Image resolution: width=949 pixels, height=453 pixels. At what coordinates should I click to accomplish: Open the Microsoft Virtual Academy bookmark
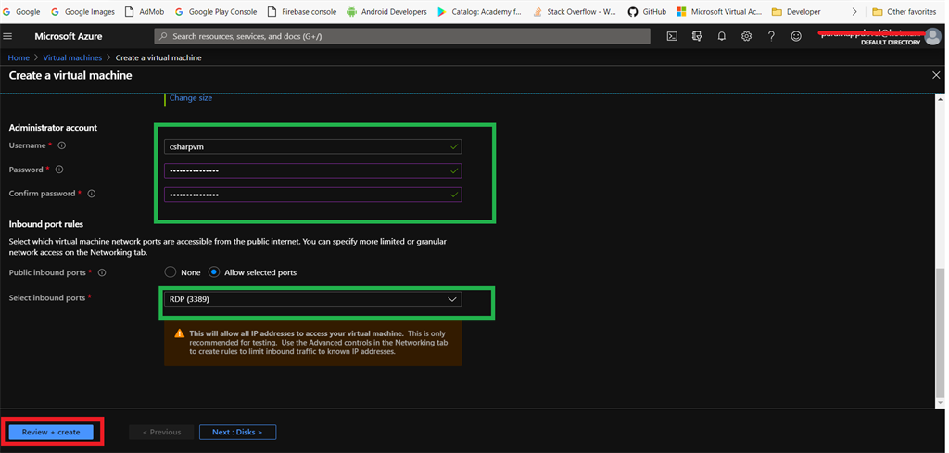pos(719,11)
